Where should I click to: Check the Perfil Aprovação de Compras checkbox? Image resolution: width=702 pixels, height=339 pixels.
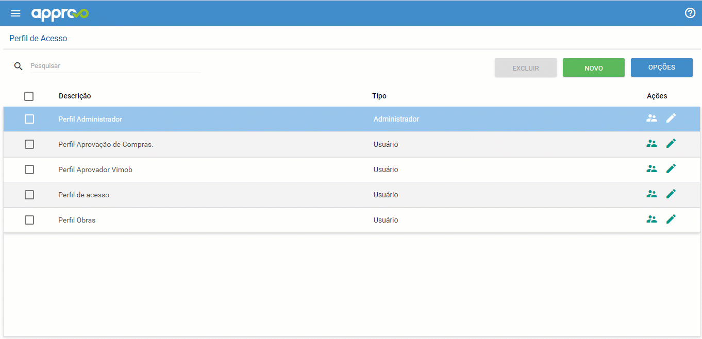[29, 144]
